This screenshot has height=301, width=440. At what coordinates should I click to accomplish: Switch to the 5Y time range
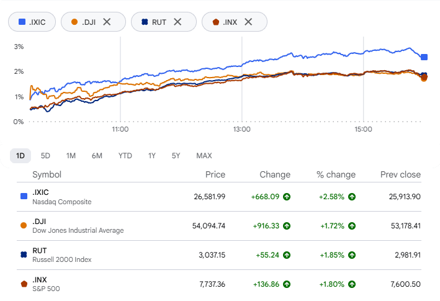click(x=176, y=156)
